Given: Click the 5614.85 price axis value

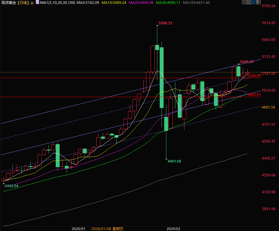Looking at the screenshot, I should pos(268,23).
